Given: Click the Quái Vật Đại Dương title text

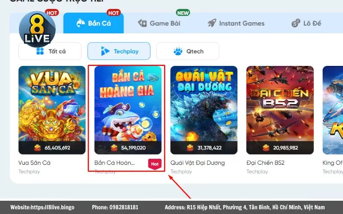Looking at the screenshot, I should pyautogui.click(x=198, y=163).
